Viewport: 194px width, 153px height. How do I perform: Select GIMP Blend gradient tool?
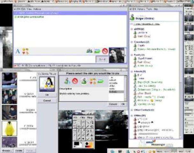point(92,131)
